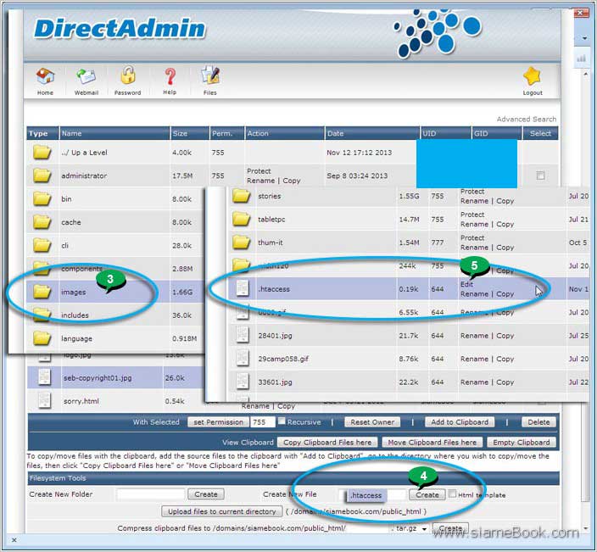
Task: Click the Delete button
Action: coord(538,422)
